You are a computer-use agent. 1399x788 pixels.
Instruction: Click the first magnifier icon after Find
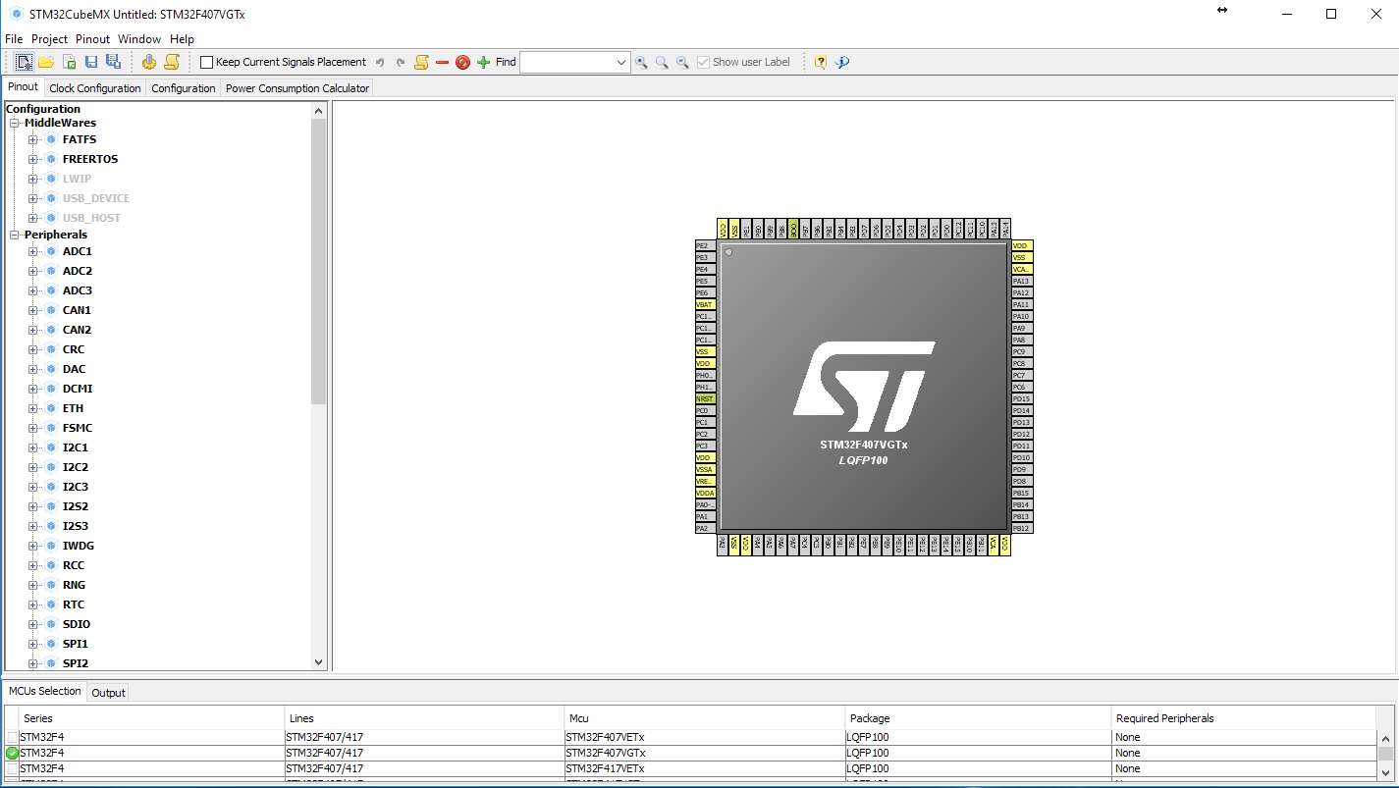click(641, 62)
